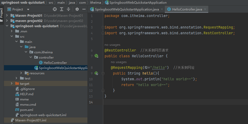Select HelloController class in project tree

[55, 63]
